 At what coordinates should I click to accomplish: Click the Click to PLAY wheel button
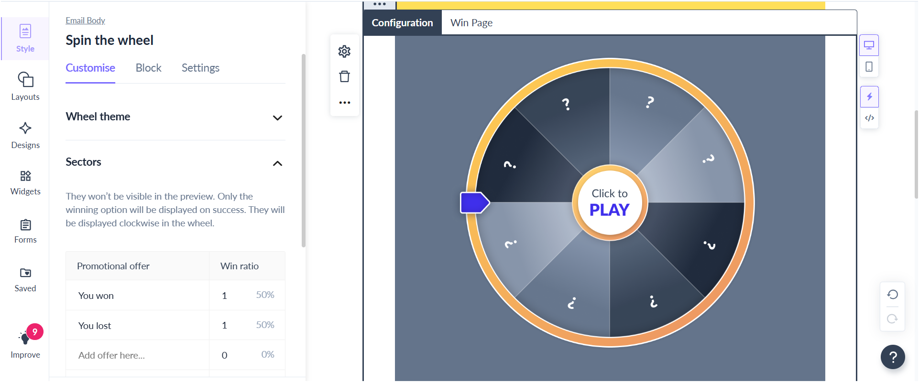click(x=610, y=202)
